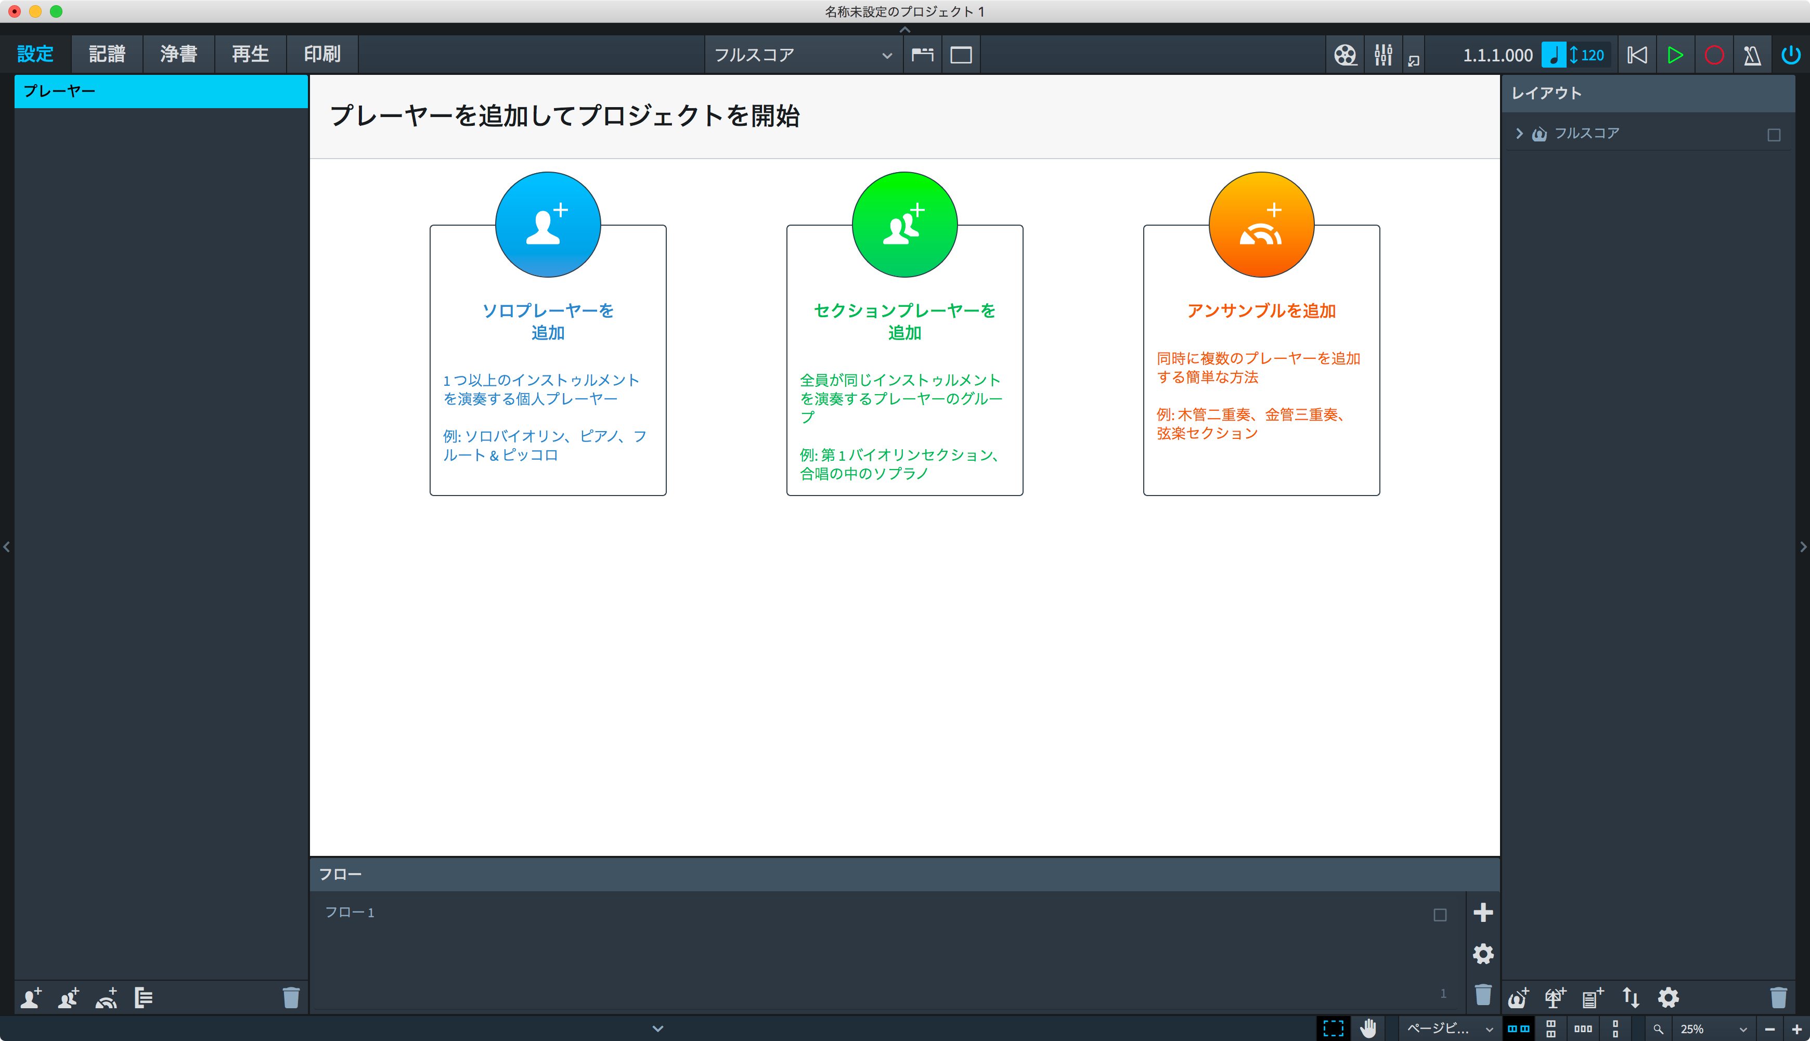Expand the フルスコア layout tree row
This screenshot has width=1810, height=1041.
(1519, 134)
